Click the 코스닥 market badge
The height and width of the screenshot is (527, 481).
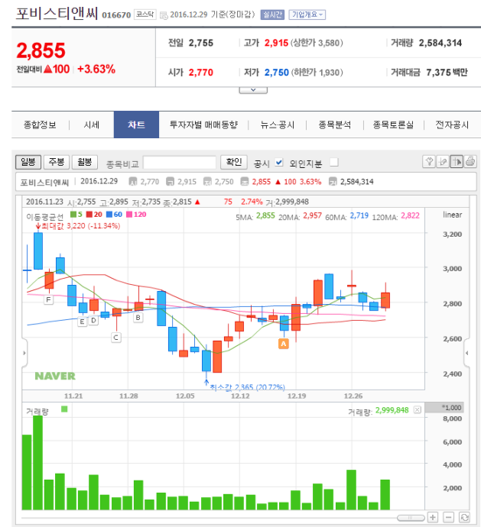(145, 15)
